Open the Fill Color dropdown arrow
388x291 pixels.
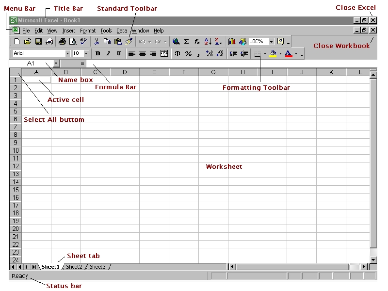280,54
